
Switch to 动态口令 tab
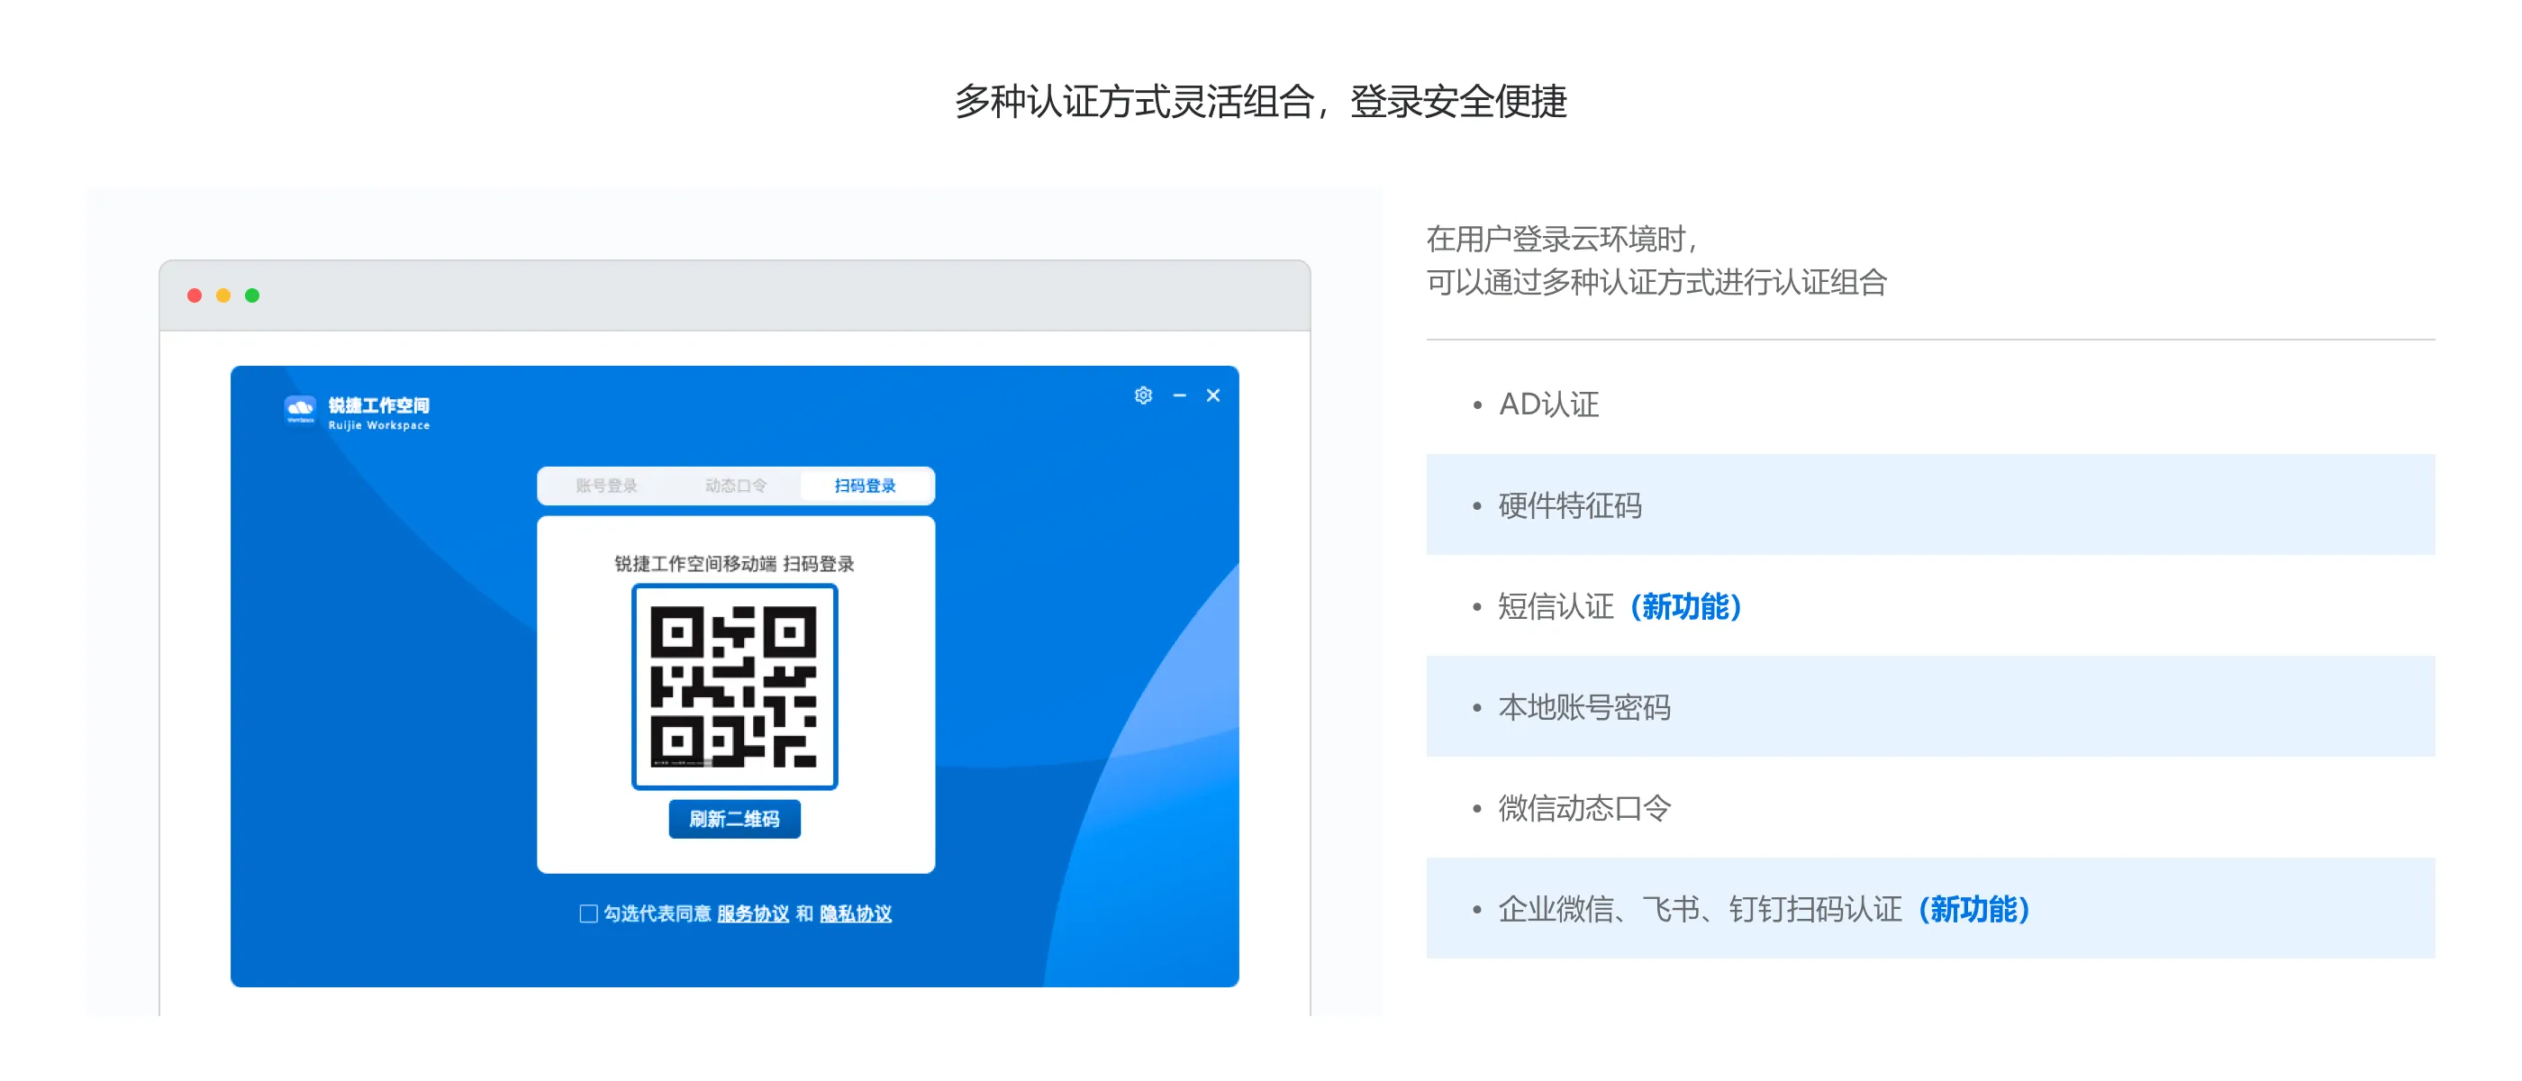735,486
